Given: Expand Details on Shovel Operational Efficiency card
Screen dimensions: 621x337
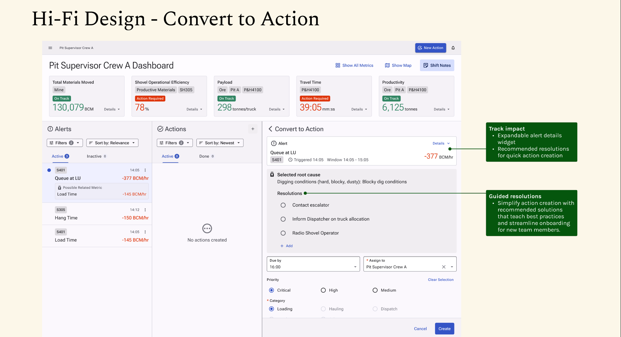Looking at the screenshot, I should pos(194,109).
